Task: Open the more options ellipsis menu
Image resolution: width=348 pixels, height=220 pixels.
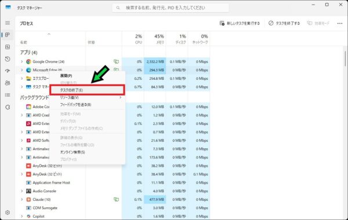Action: 339,23
